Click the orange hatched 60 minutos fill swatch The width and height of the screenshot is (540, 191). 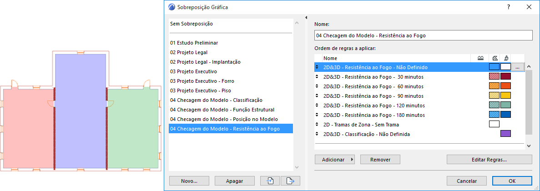coord(494,86)
